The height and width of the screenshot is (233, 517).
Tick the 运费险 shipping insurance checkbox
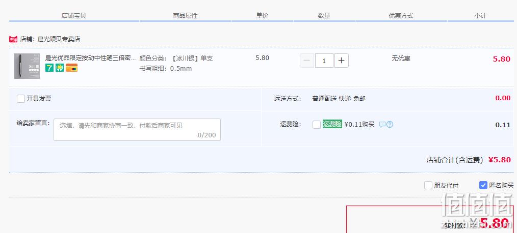coord(317,125)
